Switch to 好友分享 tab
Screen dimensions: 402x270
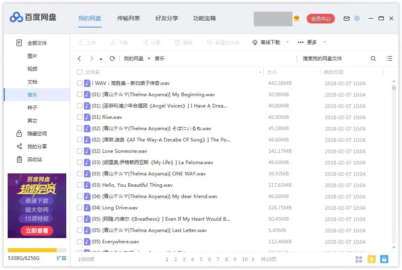pyautogui.click(x=166, y=19)
